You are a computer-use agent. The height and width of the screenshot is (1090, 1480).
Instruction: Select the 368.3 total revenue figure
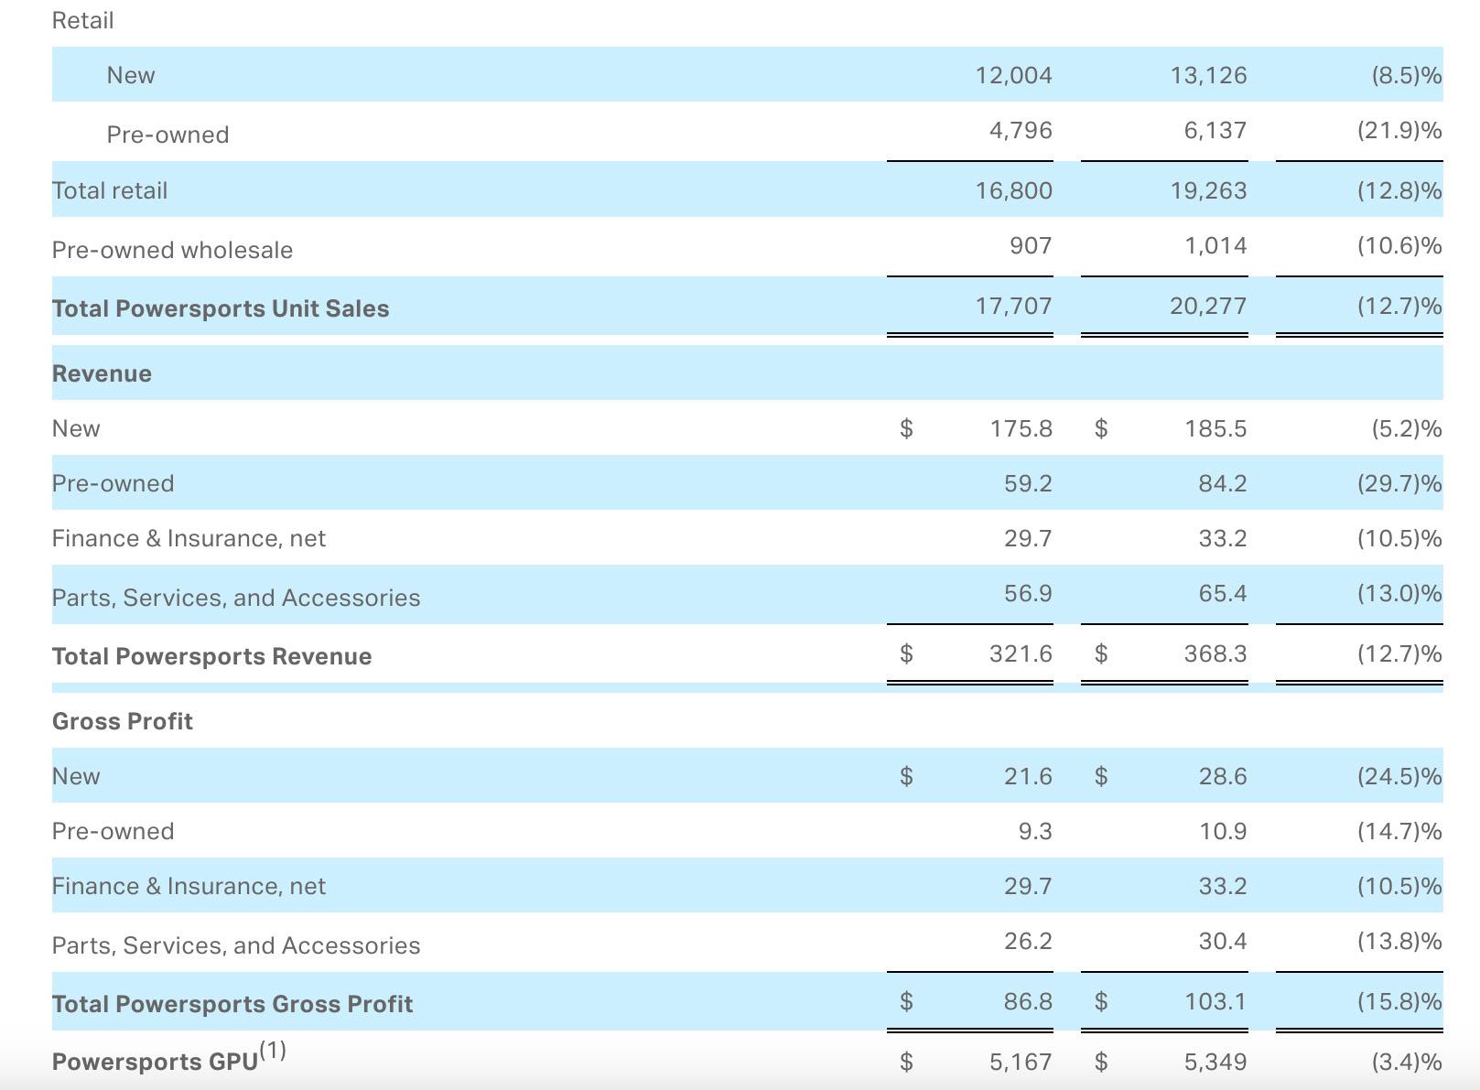point(1215,653)
